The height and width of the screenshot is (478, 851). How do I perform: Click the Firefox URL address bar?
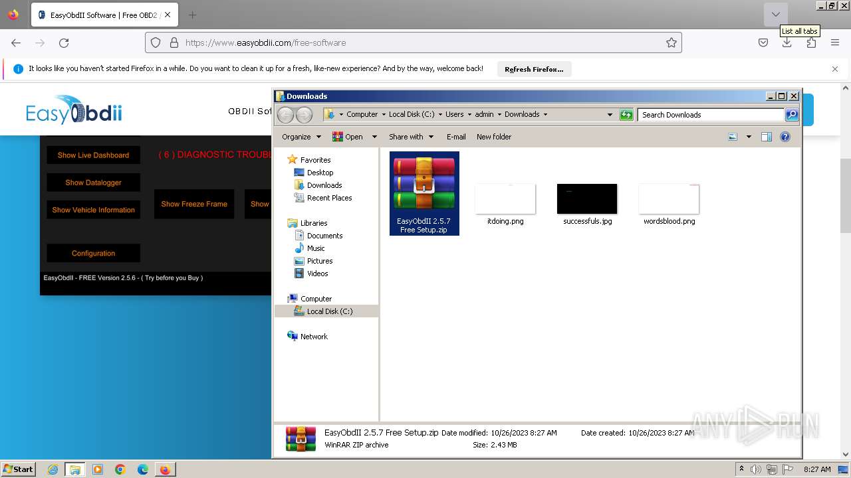click(414, 42)
